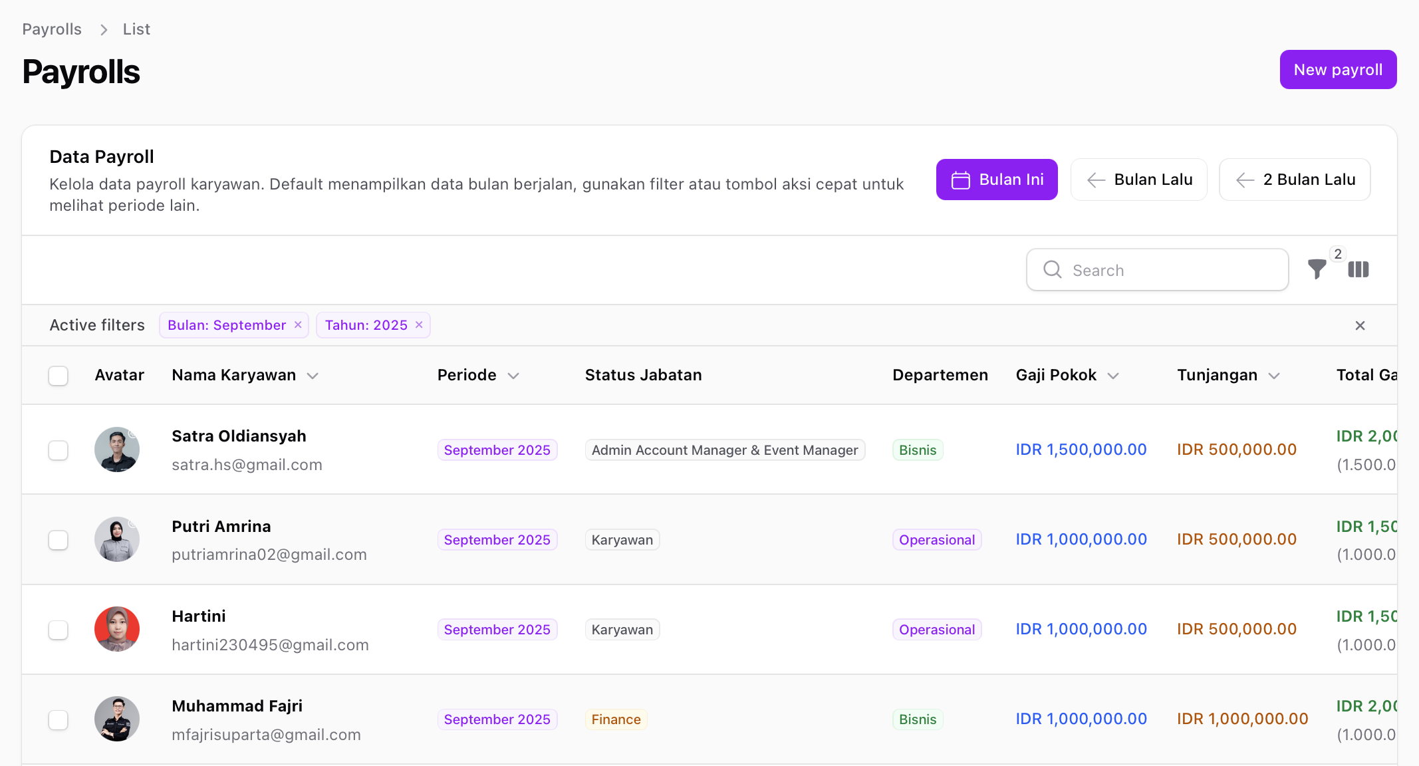Check the row for Satra Oldiansyah
The height and width of the screenshot is (766, 1419).
tap(59, 450)
